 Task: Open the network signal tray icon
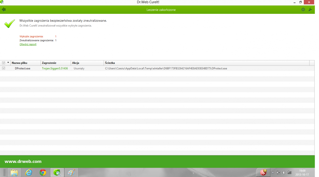(289, 172)
